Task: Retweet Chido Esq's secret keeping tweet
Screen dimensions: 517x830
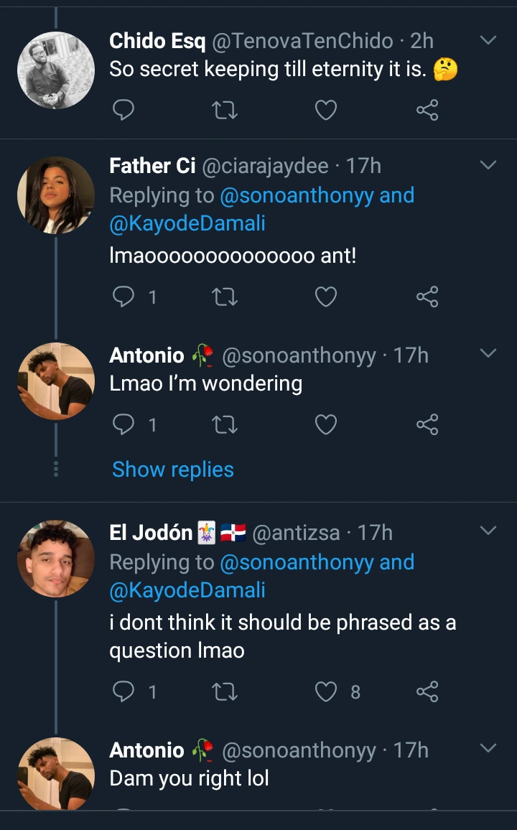Action: click(x=225, y=110)
